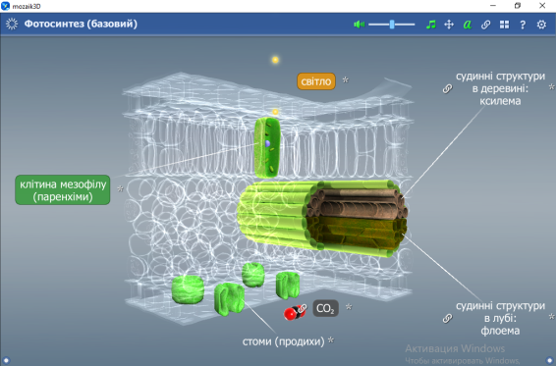This screenshot has width=556, height=366.
Task: Mute sound with the green speaker icon
Action: [359, 25]
